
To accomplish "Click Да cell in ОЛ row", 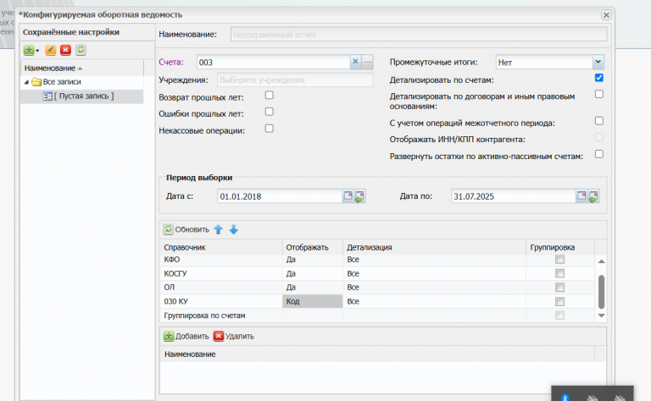I will tap(313, 288).
